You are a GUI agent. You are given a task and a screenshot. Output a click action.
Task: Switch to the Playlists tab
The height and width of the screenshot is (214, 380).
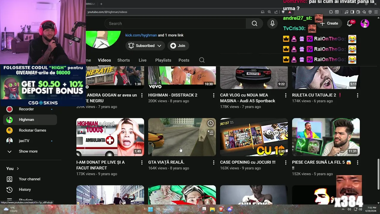163,60
